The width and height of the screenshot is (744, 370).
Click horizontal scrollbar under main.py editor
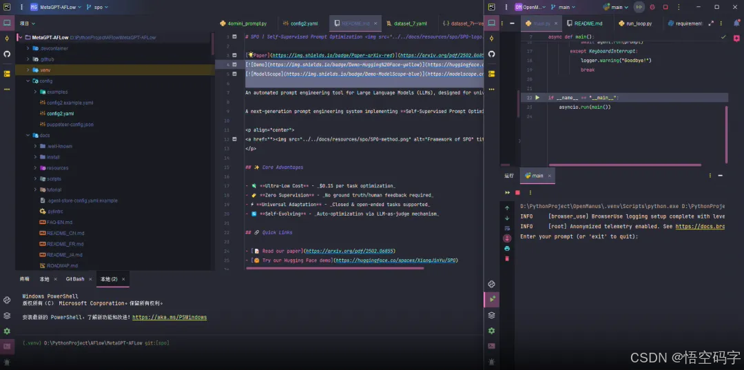(624, 165)
